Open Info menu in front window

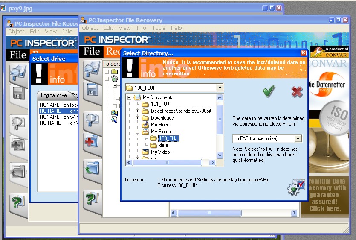pos(141,28)
